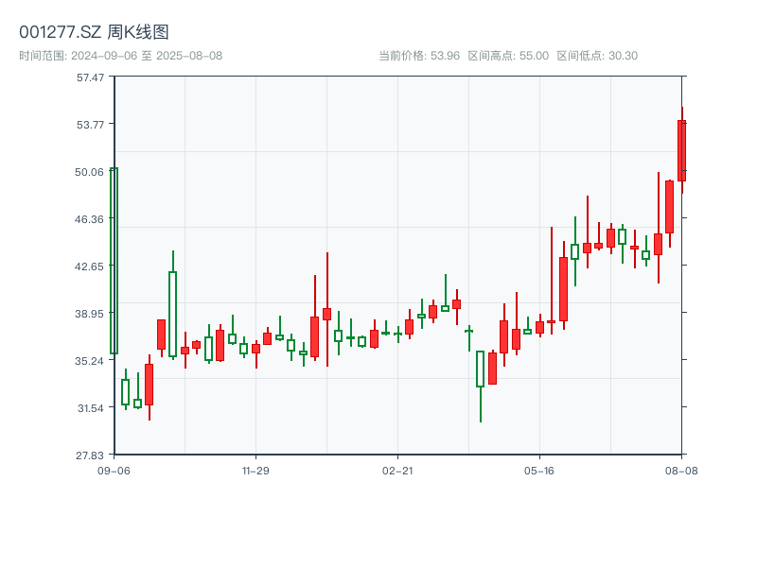Click the 57.47 y-axis label
Viewport: 757px width, 567px height.
(91, 77)
